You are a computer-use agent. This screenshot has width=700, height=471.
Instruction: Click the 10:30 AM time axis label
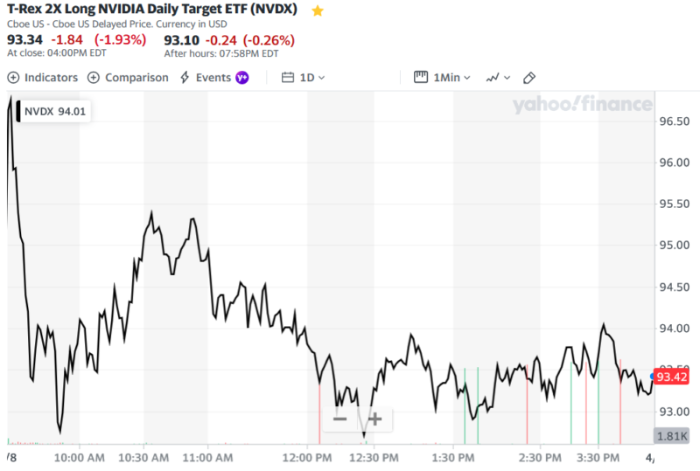(x=143, y=457)
